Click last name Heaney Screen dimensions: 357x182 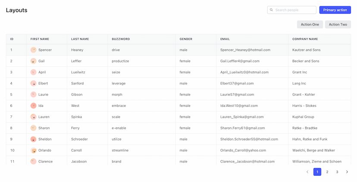(77, 50)
